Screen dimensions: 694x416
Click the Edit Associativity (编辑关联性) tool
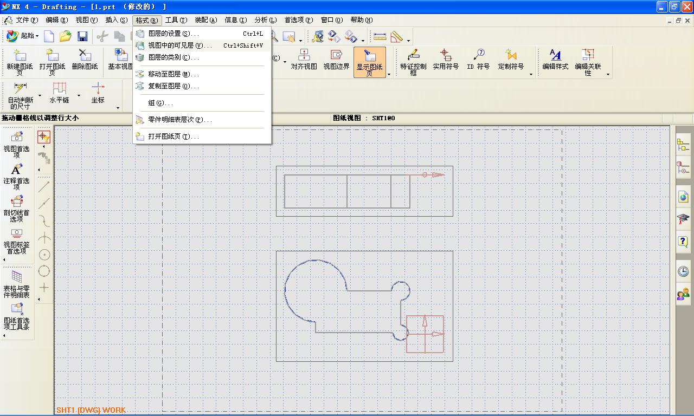[x=588, y=62]
